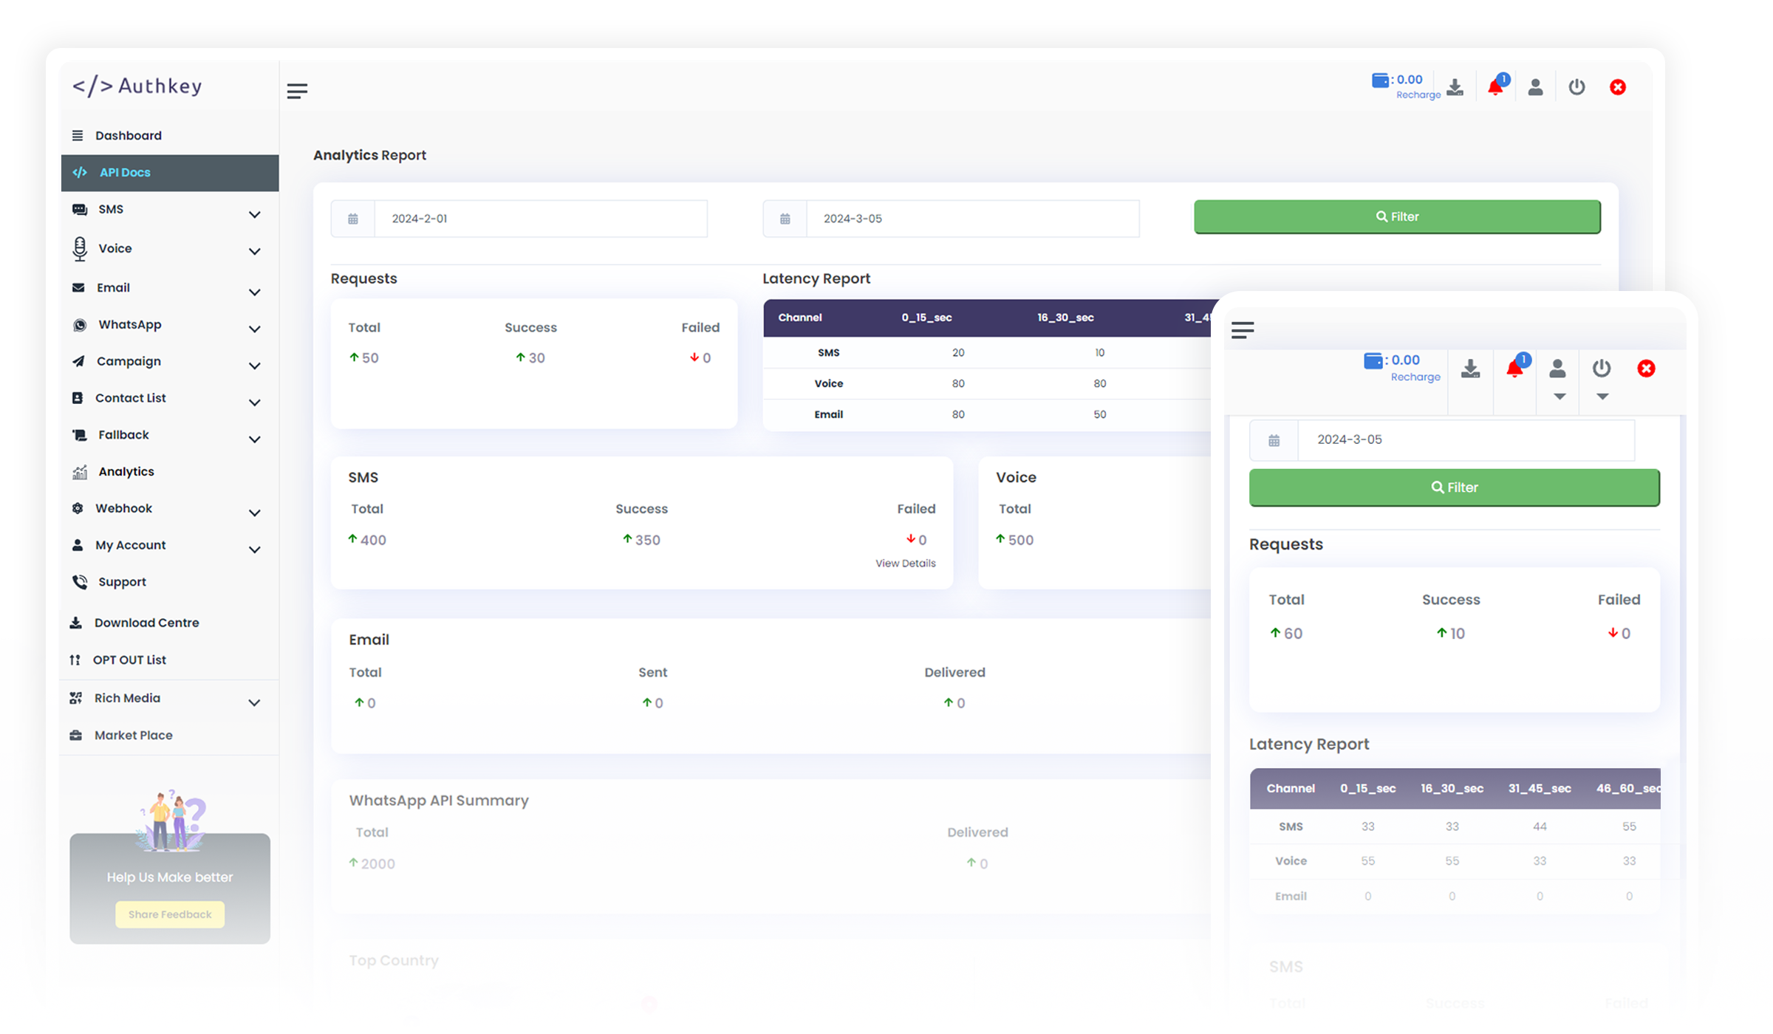Click the Analytics chart icon in the sidebar
The image size is (1773, 1034).
tap(80, 472)
